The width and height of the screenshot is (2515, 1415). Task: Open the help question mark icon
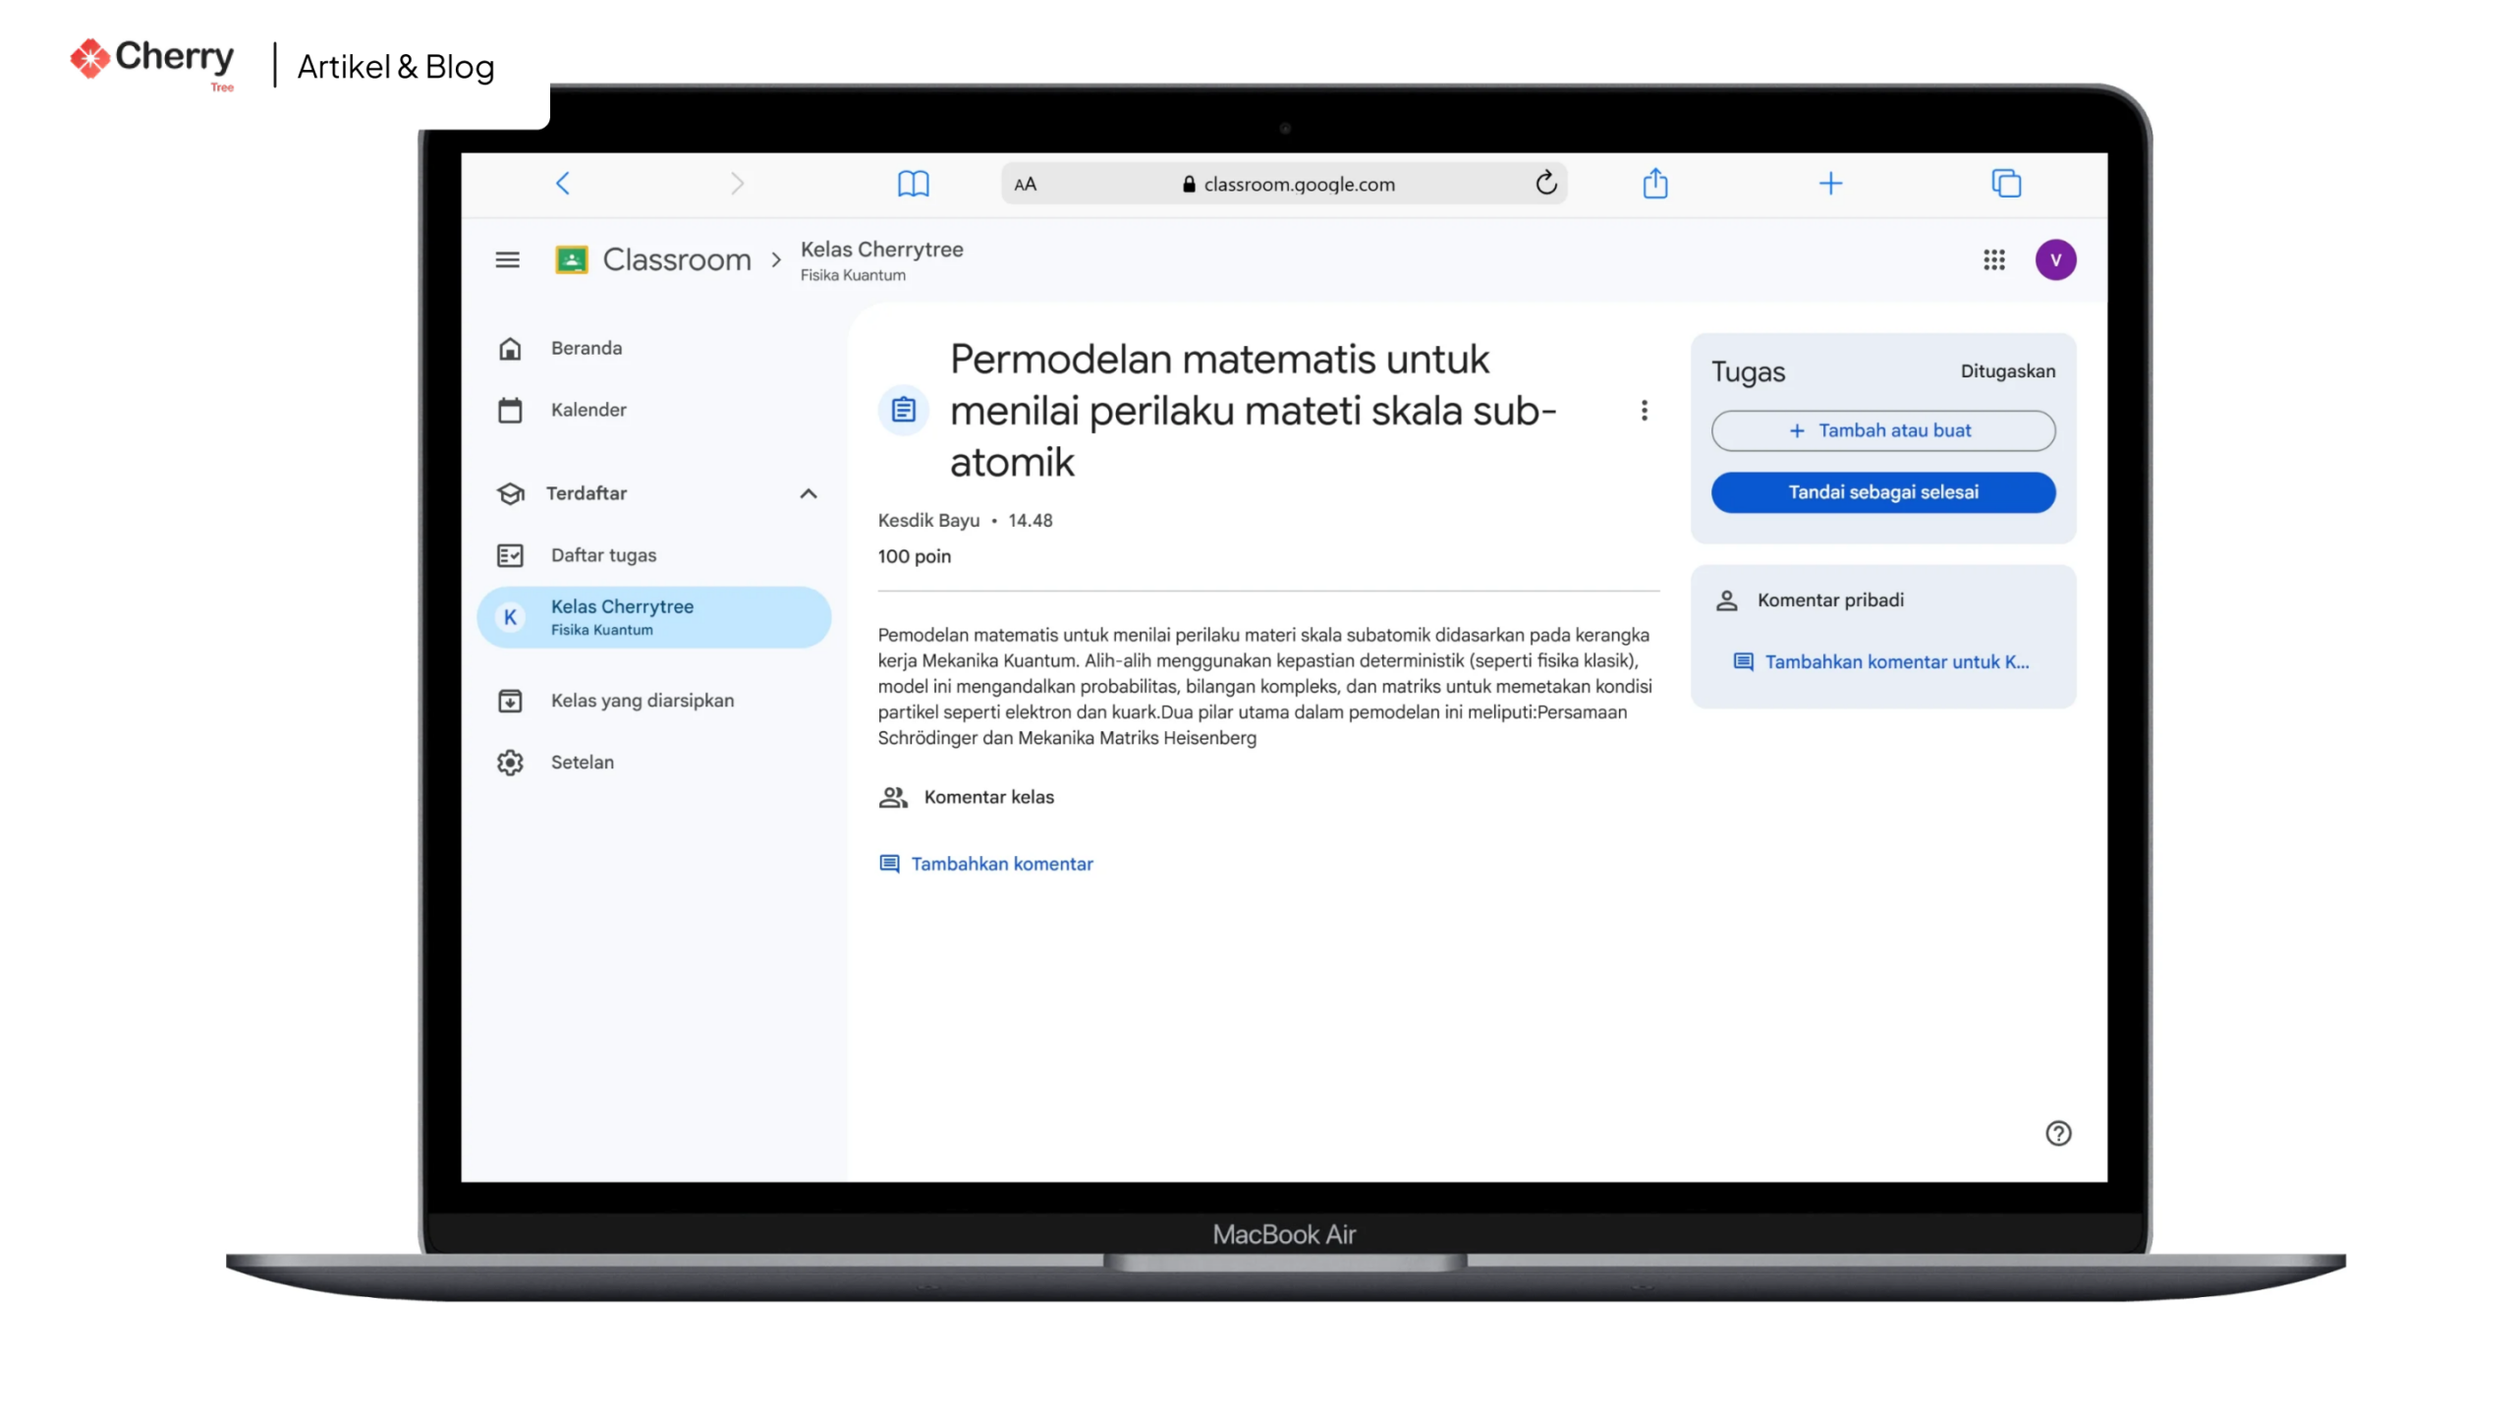pos(2057,1134)
